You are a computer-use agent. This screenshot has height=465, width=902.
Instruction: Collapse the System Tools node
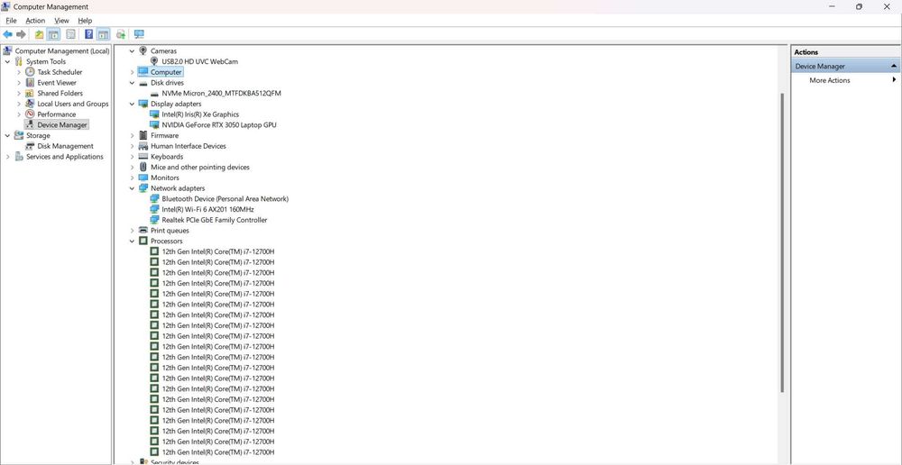tap(7, 61)
